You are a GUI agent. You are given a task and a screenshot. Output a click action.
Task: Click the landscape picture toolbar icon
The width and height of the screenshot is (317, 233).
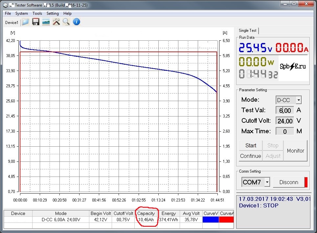click(x=46, y=22)
